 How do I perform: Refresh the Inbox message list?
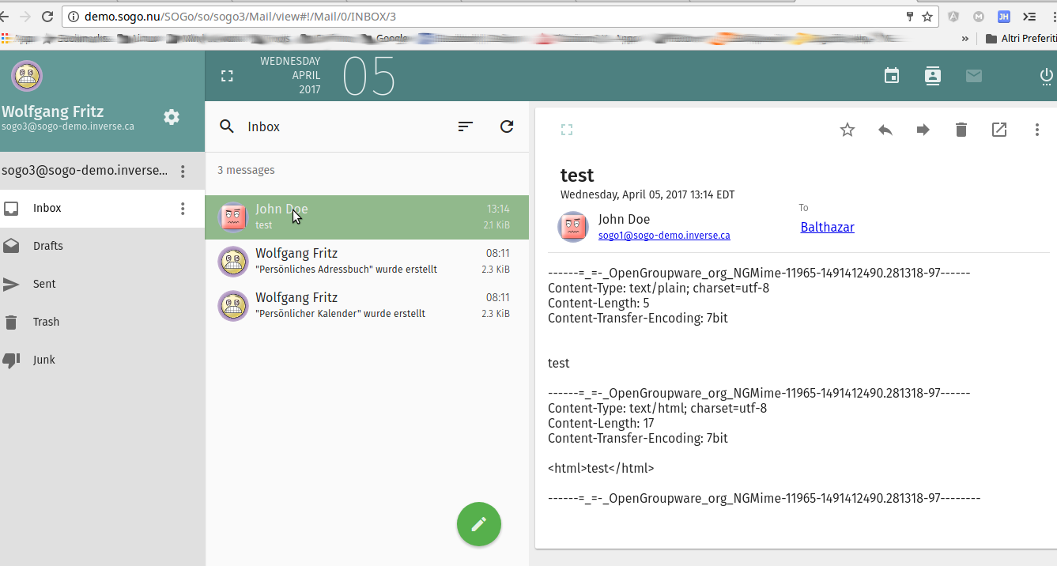tap(507, 126)
